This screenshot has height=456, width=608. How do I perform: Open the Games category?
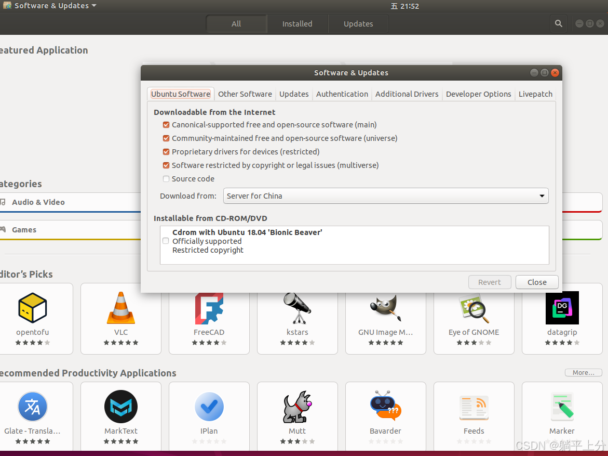(x=70, y=230)
